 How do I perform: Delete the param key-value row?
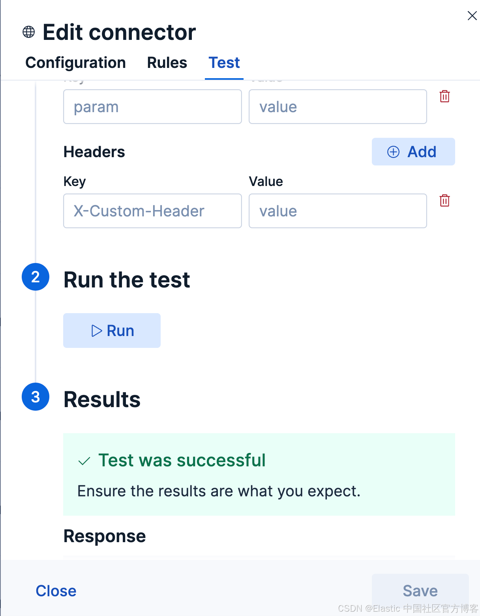[x=444, y=96]
